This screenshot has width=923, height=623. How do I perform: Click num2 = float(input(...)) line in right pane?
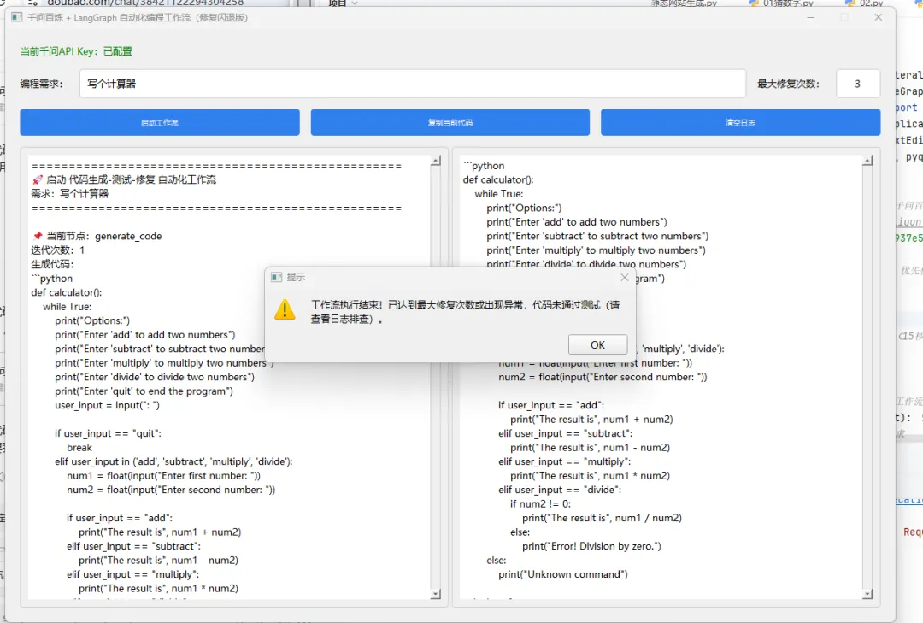pyautogui.click(x=603, y=377)
